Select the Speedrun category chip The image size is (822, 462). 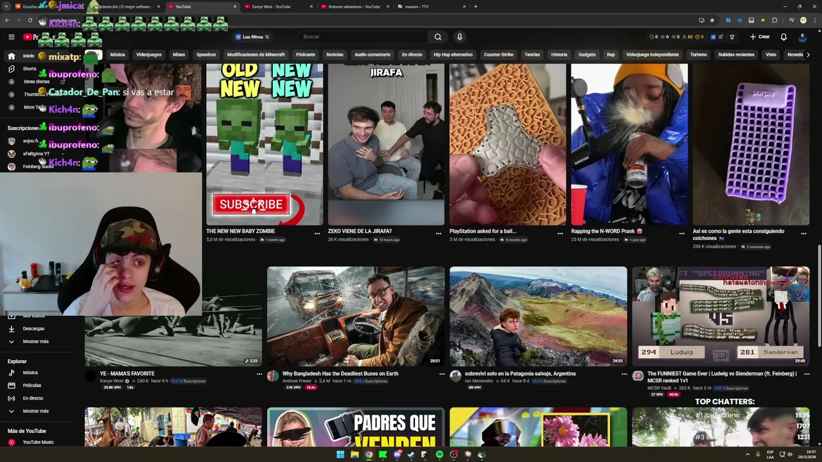tap(206, 55)
